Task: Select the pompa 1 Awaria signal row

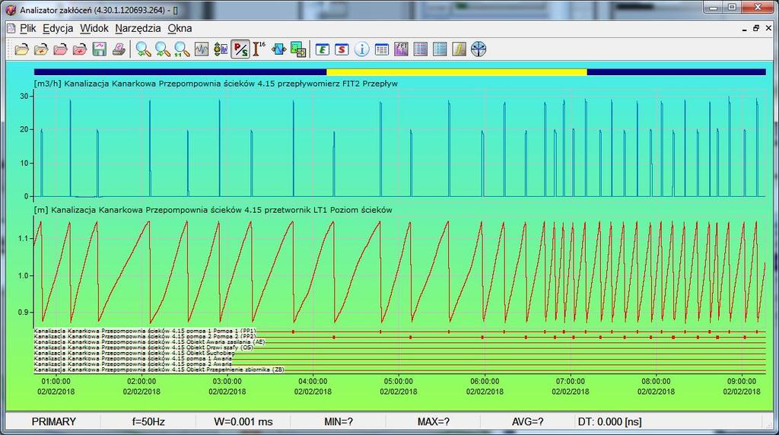Action: click(132, 358)
